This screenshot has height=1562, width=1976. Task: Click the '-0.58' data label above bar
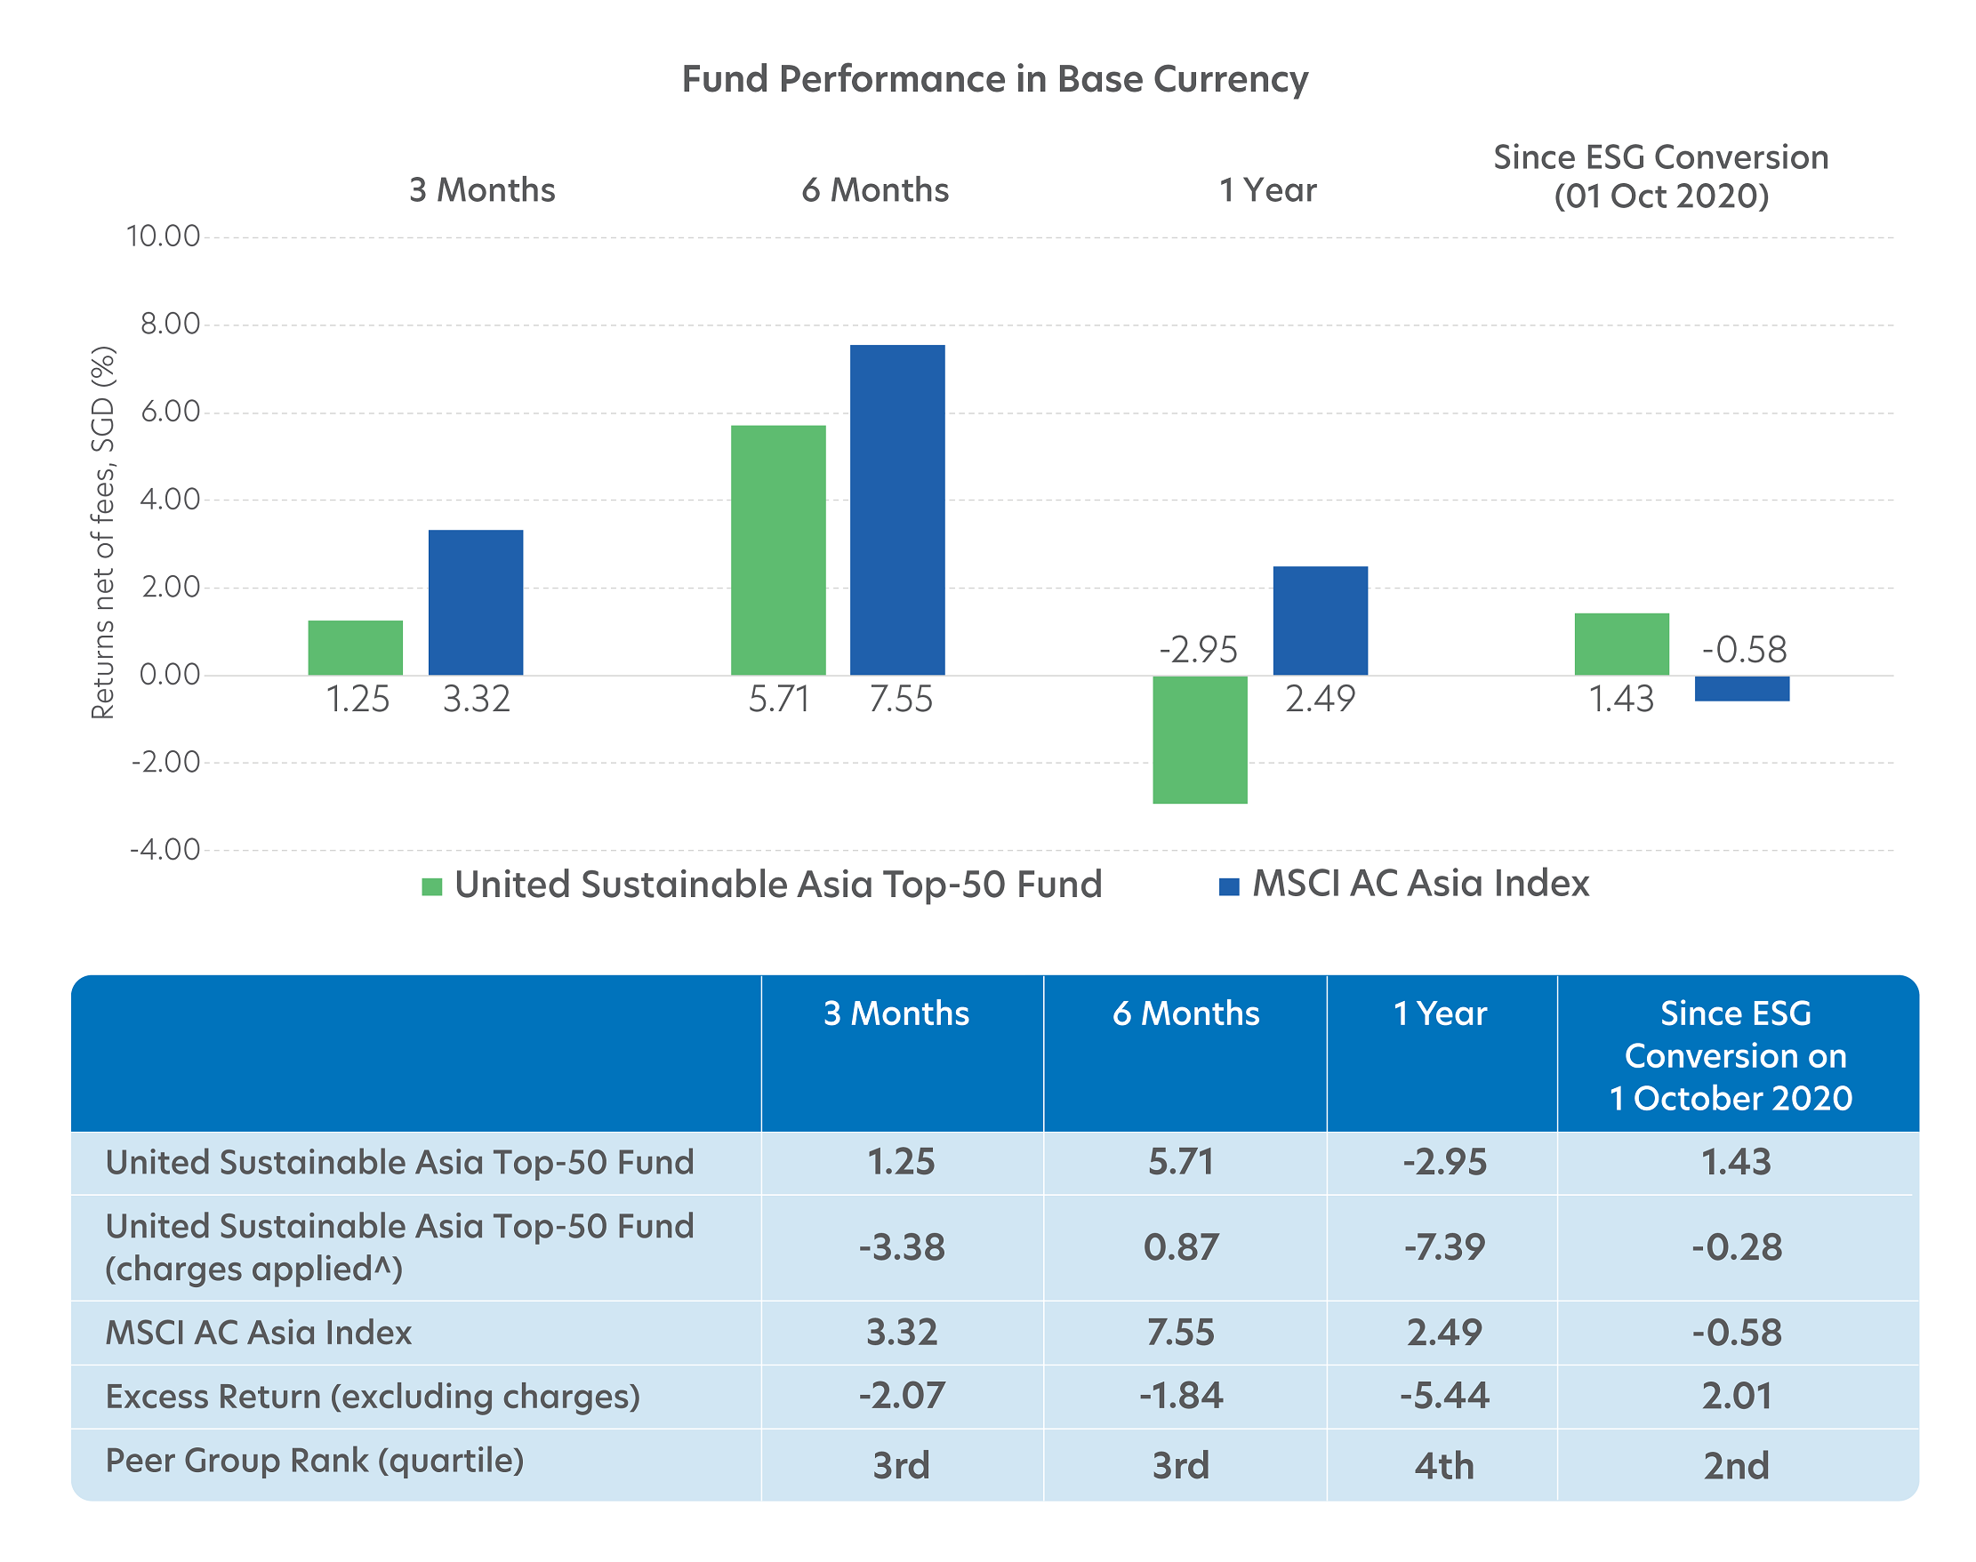tap(1744, 650)
